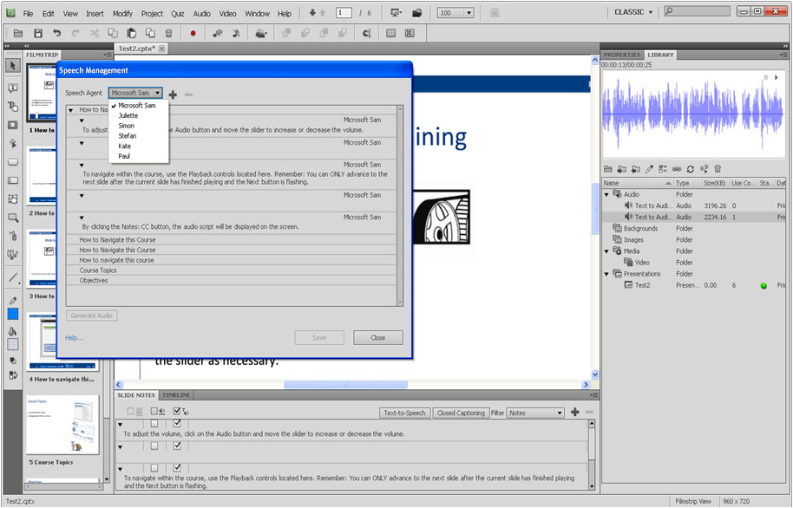The height and width of the screenshot is (508, 793).
Task: Click the red Record button in toolbar
Action: tap(193, 33)
